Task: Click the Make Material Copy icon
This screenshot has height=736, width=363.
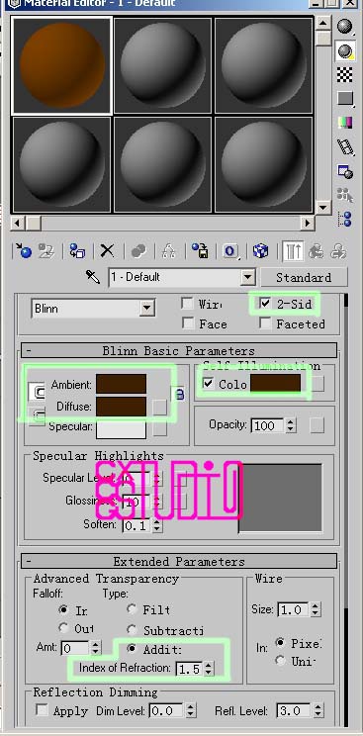Action: (138, 251)
